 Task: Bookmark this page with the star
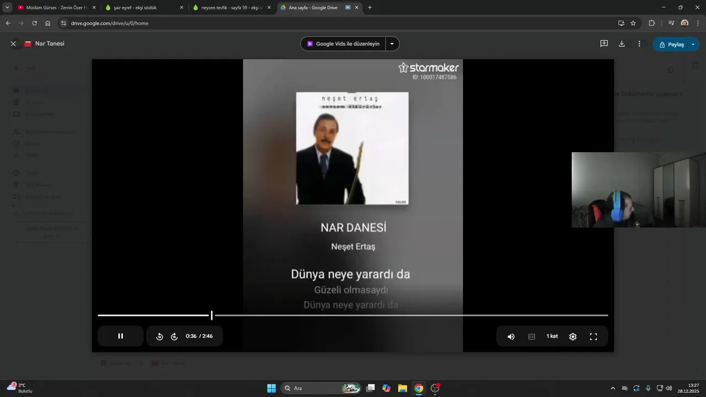(633, 23)
